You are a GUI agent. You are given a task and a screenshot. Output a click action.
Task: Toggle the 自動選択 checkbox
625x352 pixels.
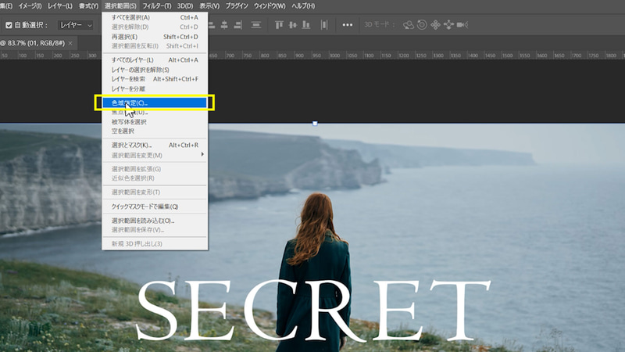click(9, 25)
